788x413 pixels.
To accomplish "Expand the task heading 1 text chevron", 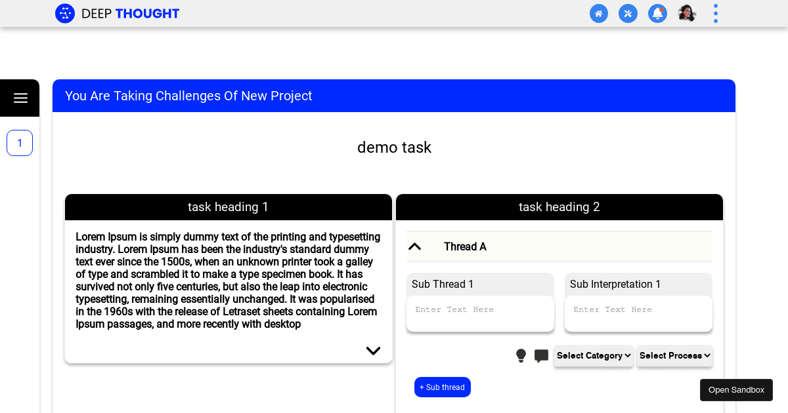I will click(x=373, y=351).
